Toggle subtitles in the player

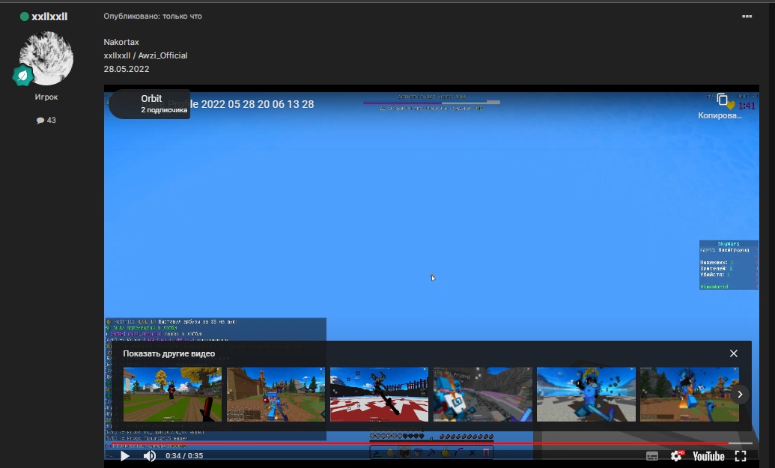pos(652,455)
